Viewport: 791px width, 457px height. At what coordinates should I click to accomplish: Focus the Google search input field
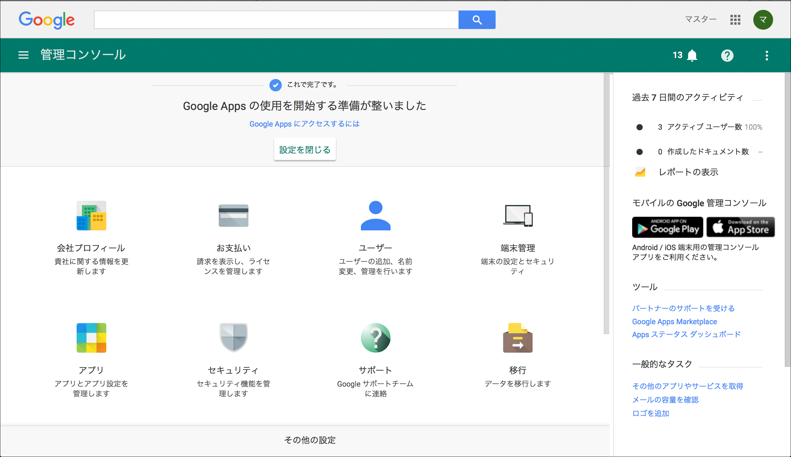click(276, 20)
